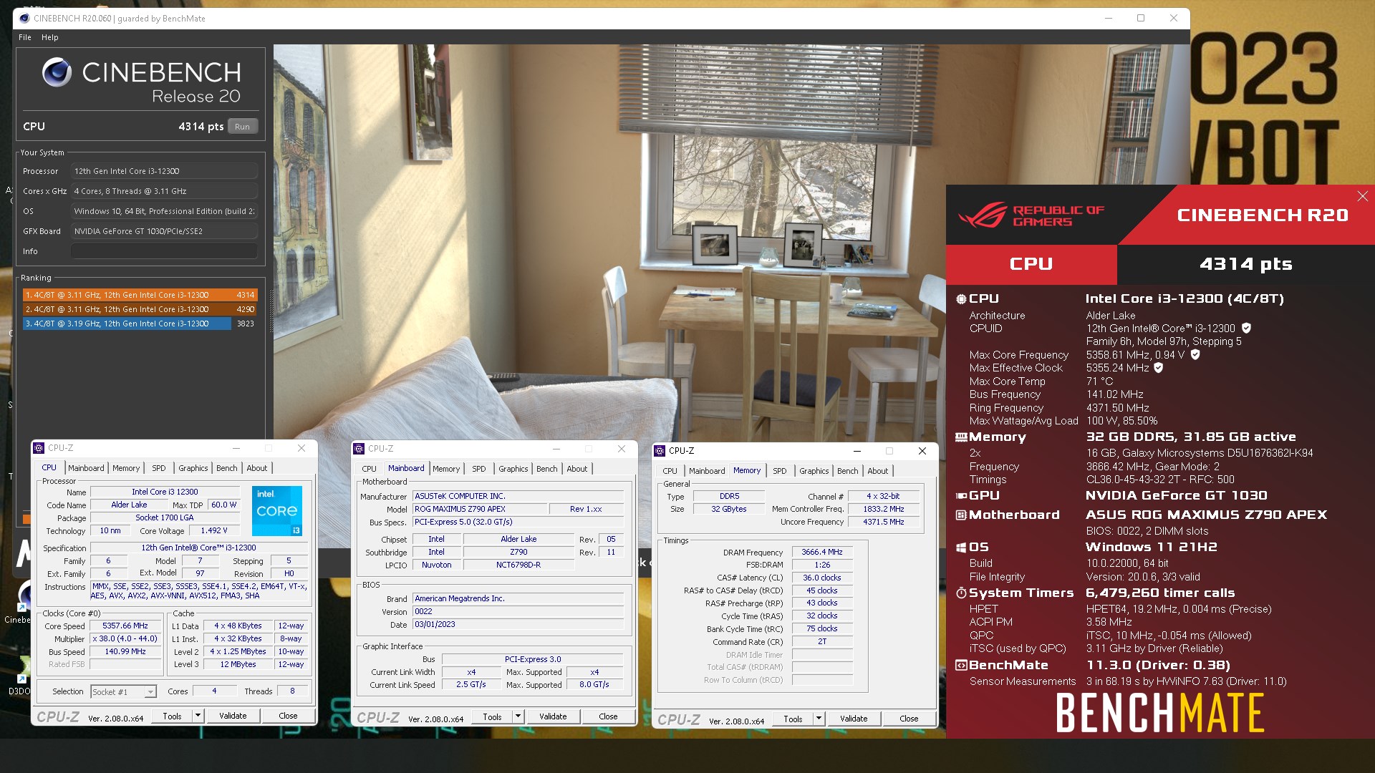Switch to Mainboard tab in first CPU-Z
1375x773 pixels.
pyautogui.click(x=86, y=468)
